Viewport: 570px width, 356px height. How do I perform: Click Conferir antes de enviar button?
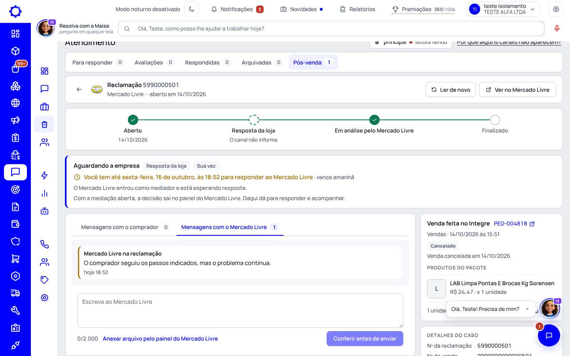coord(365,339)
